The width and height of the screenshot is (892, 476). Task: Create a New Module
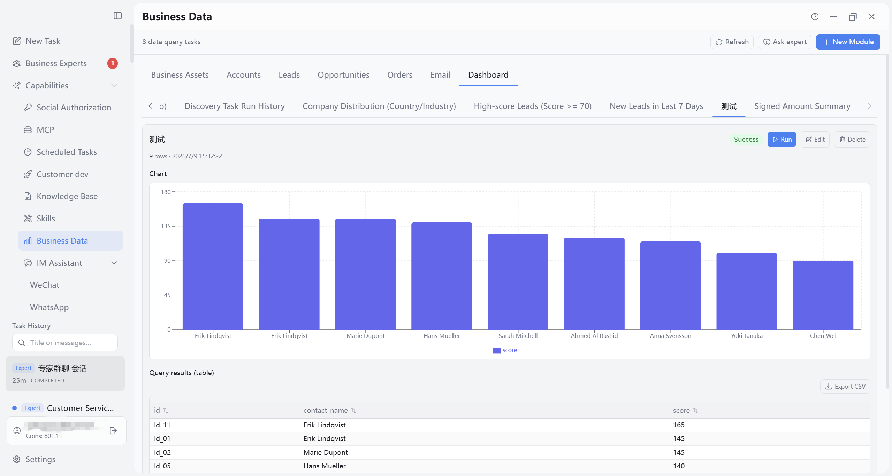click(x=848, y=42)
